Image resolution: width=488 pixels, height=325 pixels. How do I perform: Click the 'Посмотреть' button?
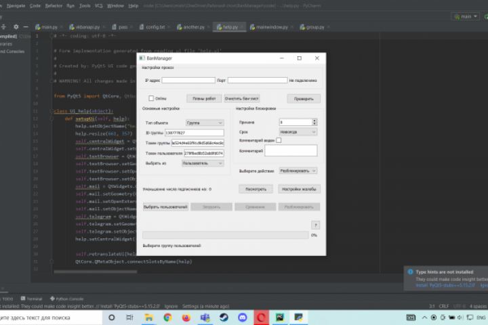[x=256, y=189]
